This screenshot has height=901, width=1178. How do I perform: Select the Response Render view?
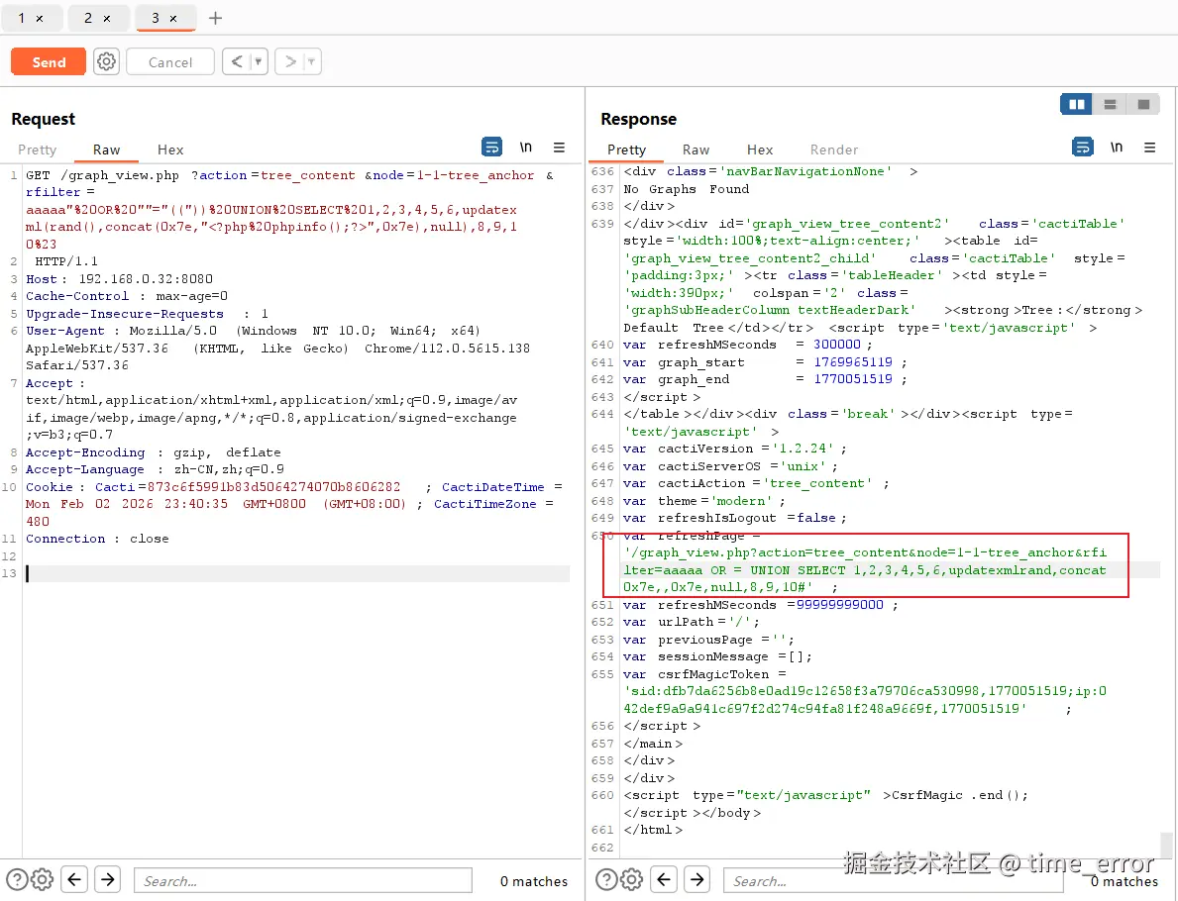tap(834, 150)
